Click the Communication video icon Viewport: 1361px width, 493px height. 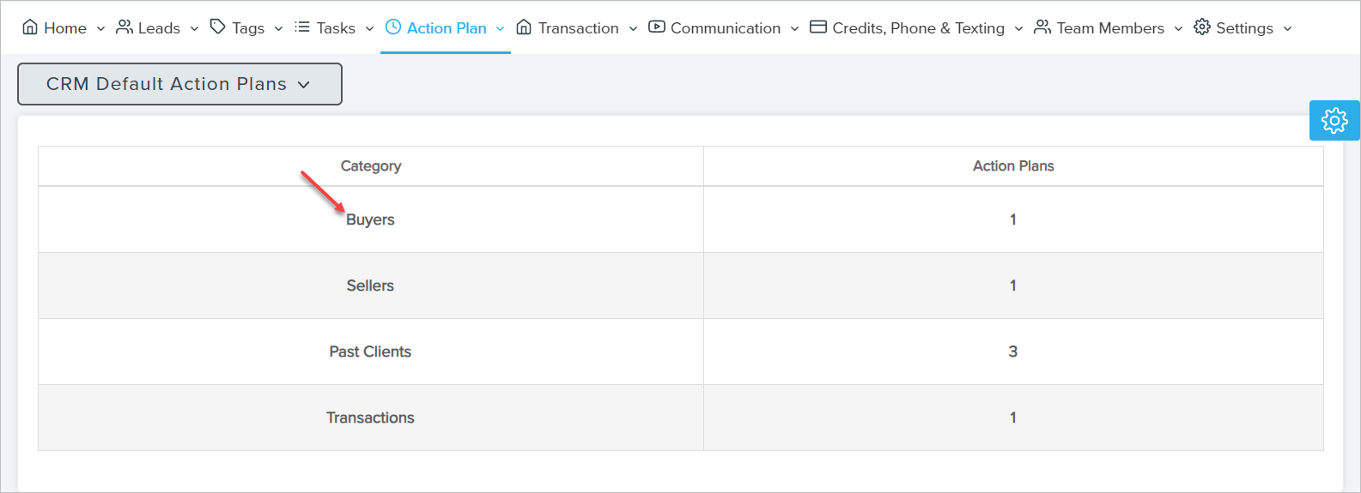pyautogui.click(x=657, y=27)
